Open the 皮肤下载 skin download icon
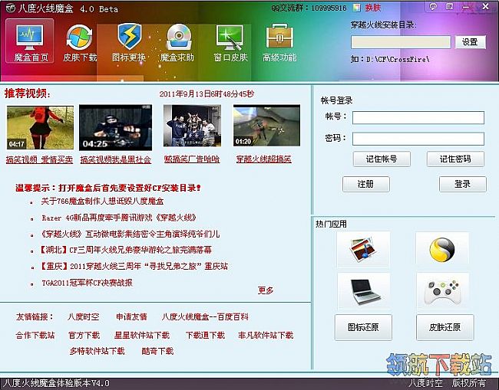 (x=80, y=43)
